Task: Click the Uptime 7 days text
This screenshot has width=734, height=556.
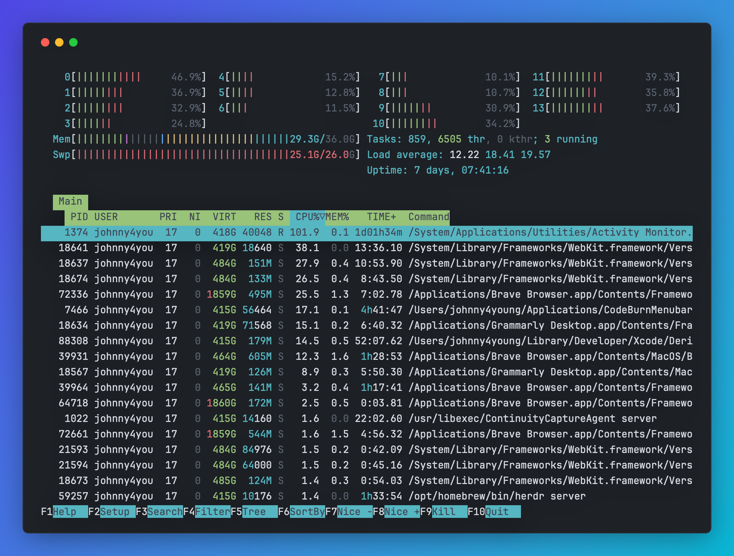Action: [x=438, y=170]
